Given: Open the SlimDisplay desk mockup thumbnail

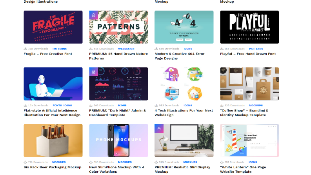Looking at the screenshot, I should (x=184, y=140).
